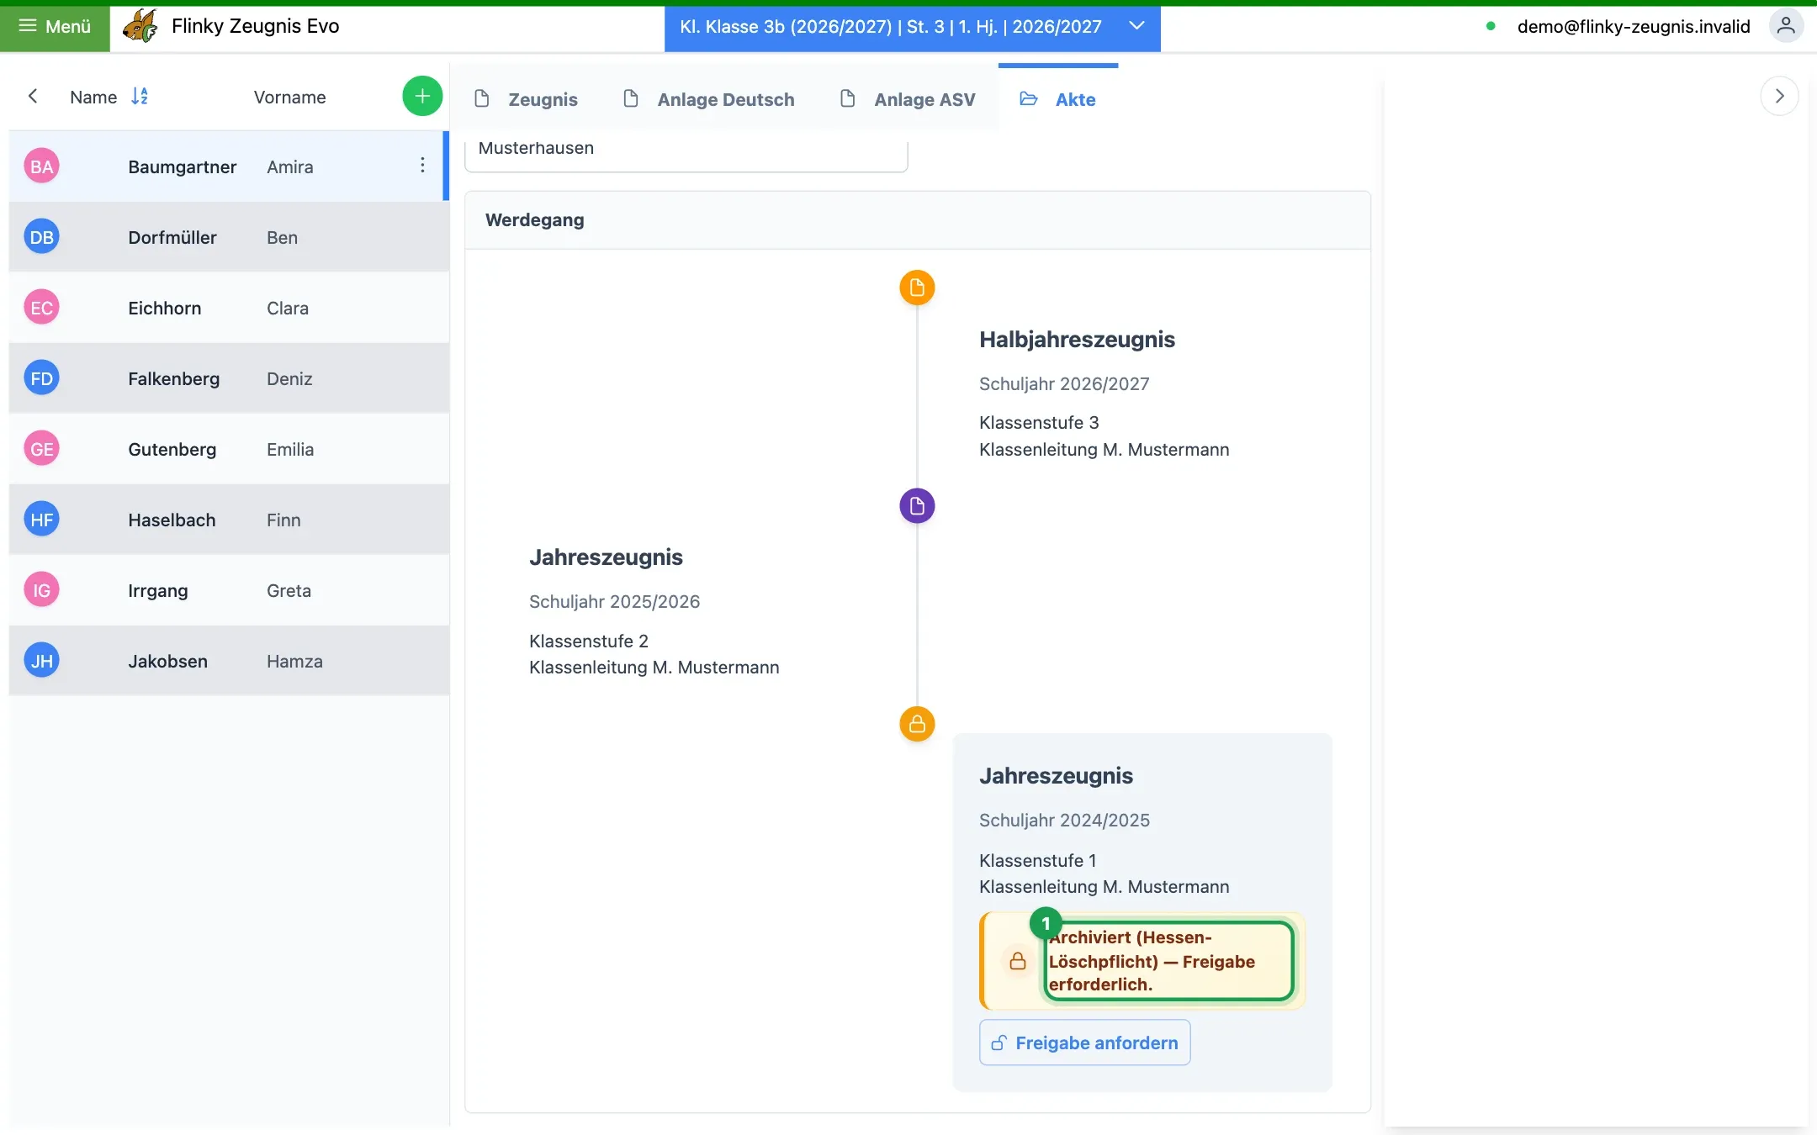Click the Vorname column header
1817x1135 pixels.
click(x=289, y=97)
